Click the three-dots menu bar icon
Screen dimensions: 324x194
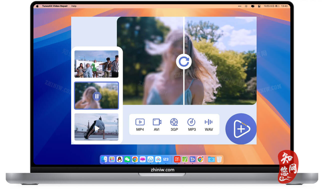click(x=240, y=6)
